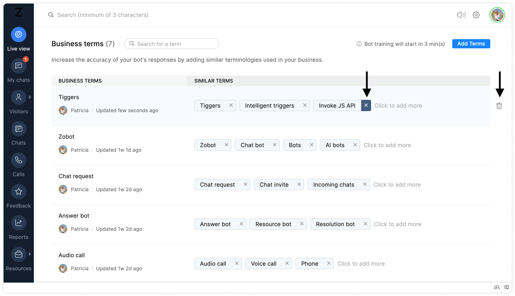The width and height of the screenshot is (515, 296).
Task: Open the Chats sidebar item
Action: coord(19,129)
